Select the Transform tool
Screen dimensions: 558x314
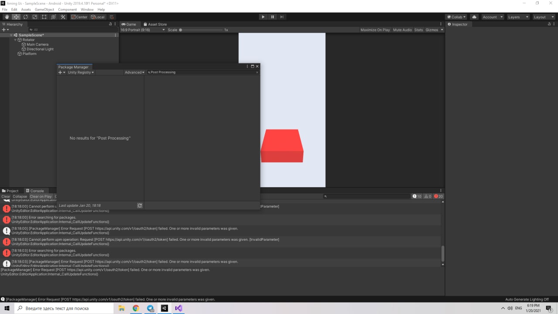[x=54, y=17]
